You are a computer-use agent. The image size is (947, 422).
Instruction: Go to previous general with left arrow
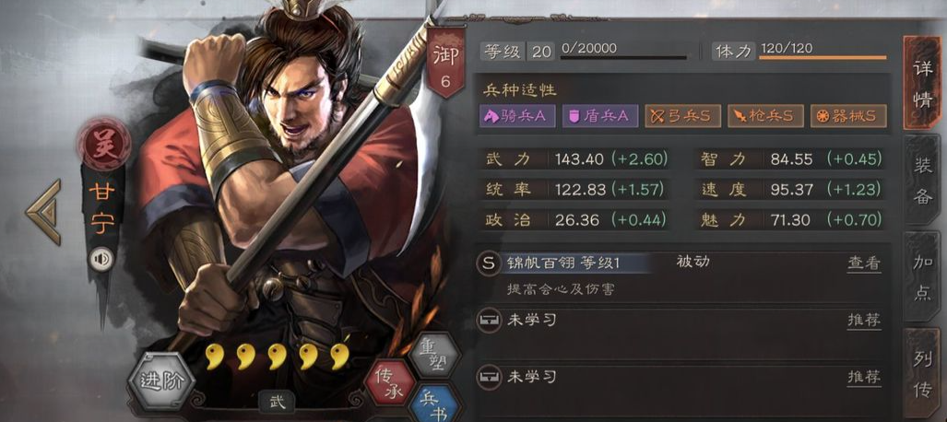(x=44, y=211)
